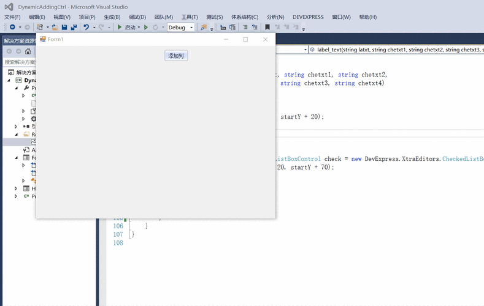Click the second green Start arrow icon
The width and height of the screenshot is (484, 306).
pyautogui.click(x=146, y=27)
